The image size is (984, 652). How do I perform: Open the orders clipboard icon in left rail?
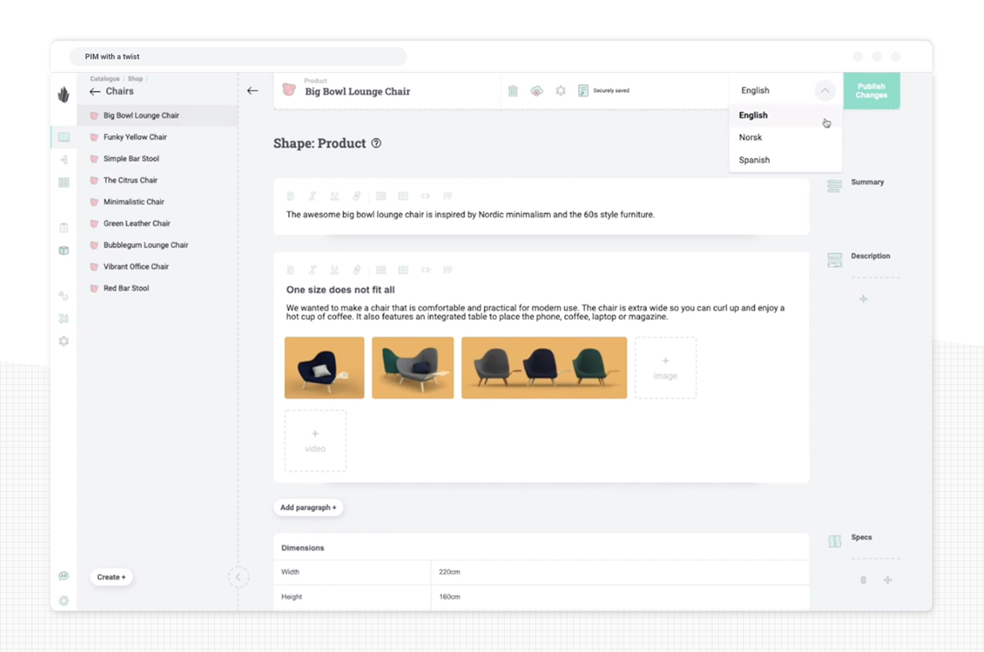64,228
